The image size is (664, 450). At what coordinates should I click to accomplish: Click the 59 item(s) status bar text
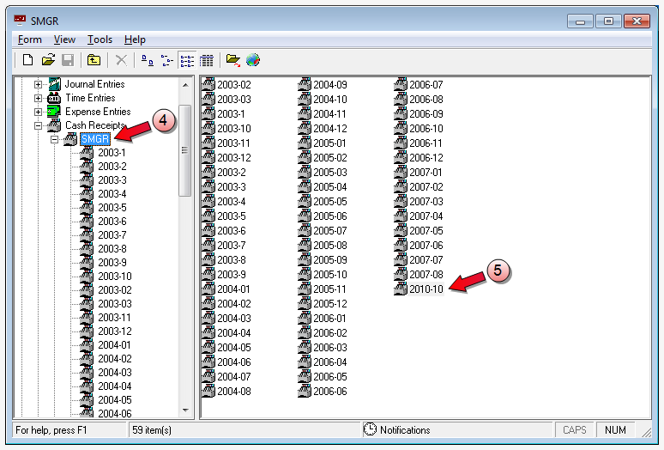(152, 430)
